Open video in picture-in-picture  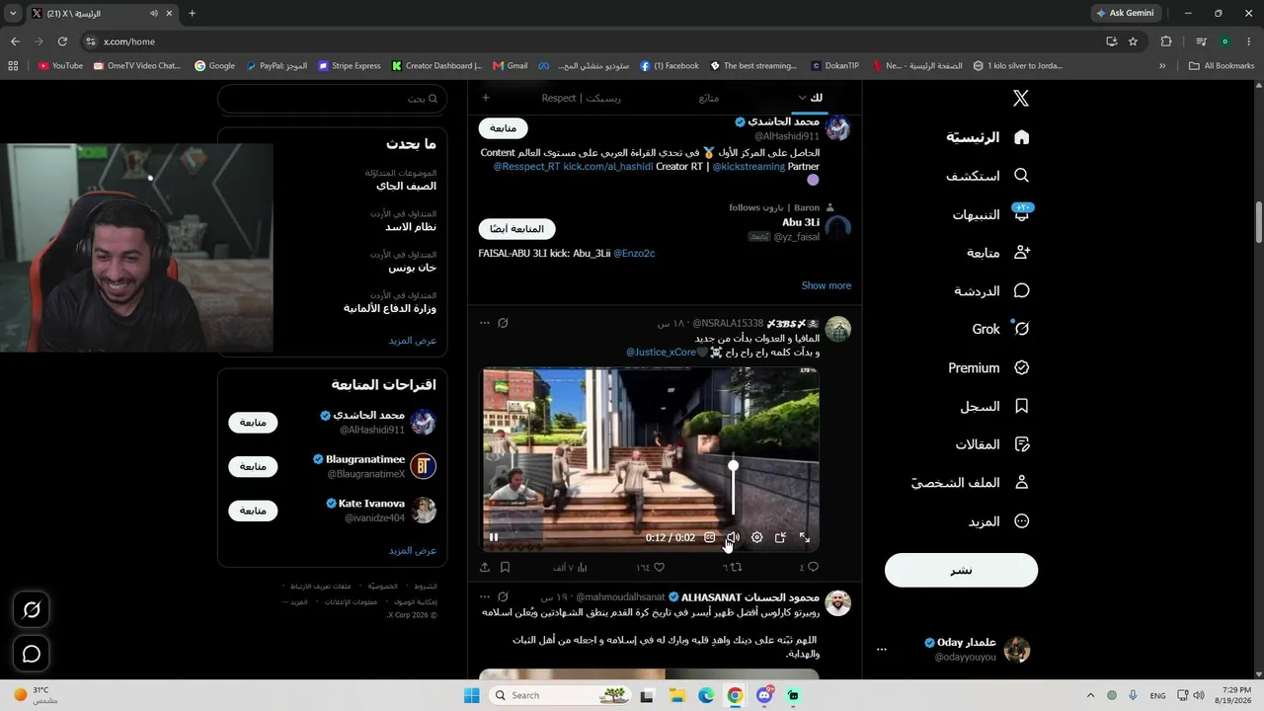tap(780, 537)
